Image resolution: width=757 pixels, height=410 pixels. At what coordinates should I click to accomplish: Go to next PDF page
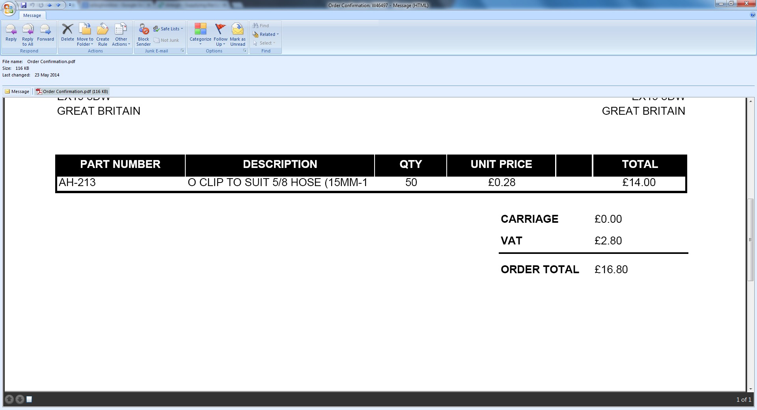(x=20, y=399)
